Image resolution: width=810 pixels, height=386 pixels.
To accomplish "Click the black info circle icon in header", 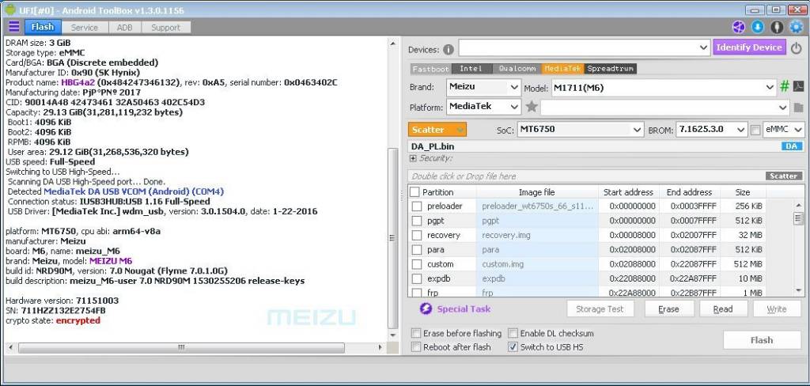I will click(x=777, y=27).
